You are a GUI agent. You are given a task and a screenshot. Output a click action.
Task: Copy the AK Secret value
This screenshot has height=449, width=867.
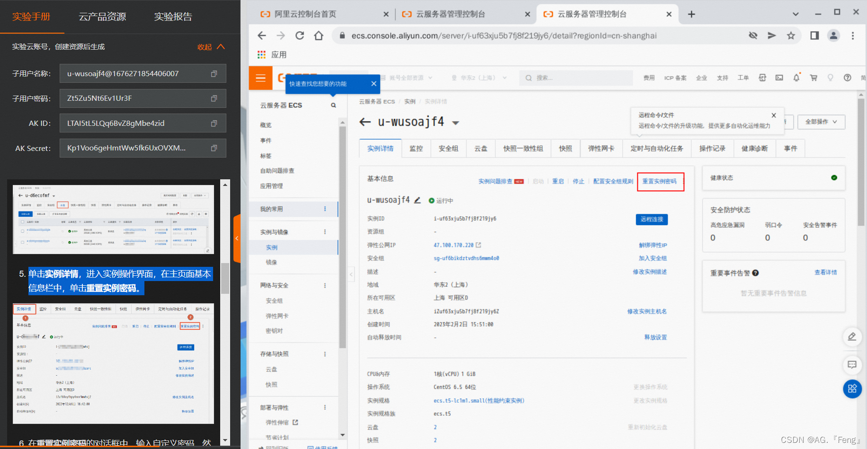pyautogui.click(x=214, y=148)
